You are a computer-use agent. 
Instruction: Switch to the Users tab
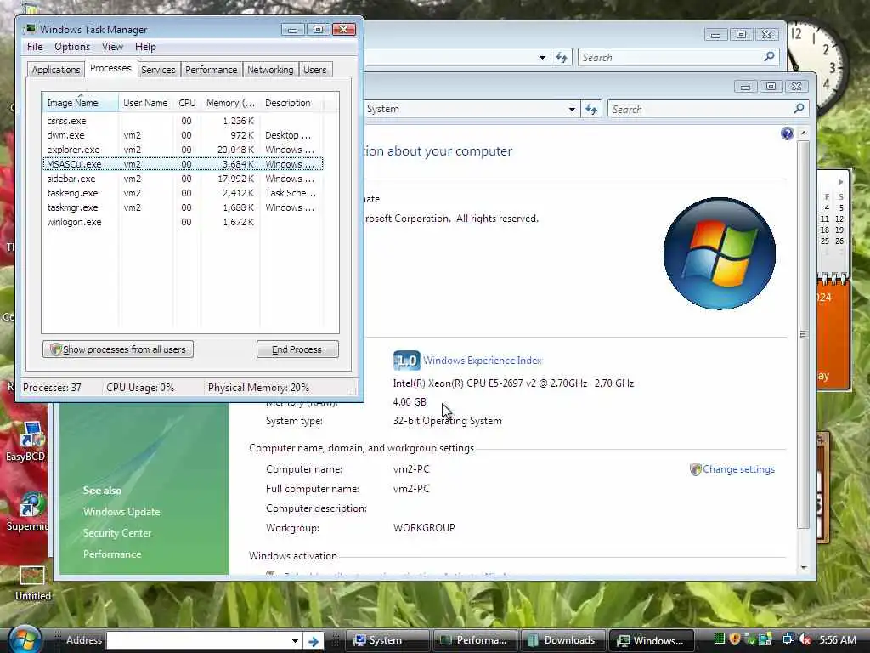point(314,70)
